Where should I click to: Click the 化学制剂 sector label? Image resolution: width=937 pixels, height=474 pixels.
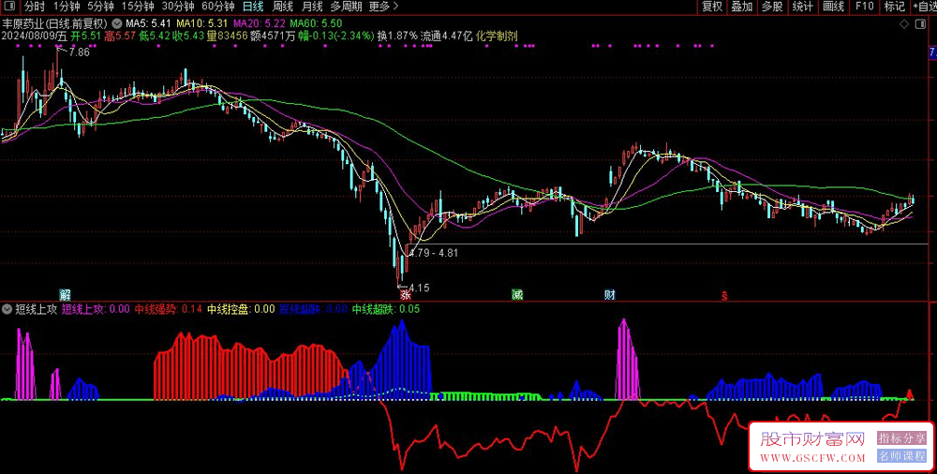pyautogui.click(x=498, y=36)
